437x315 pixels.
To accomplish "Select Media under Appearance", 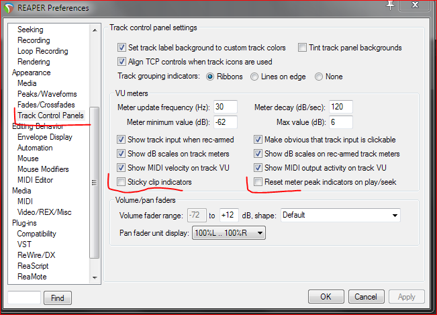I will pos(27,83).
